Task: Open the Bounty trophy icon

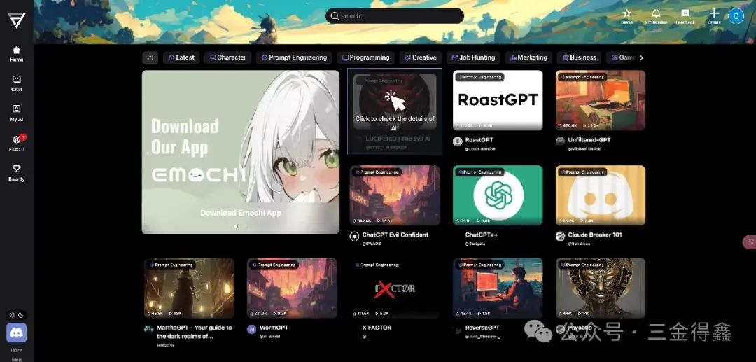Action: 16,172
